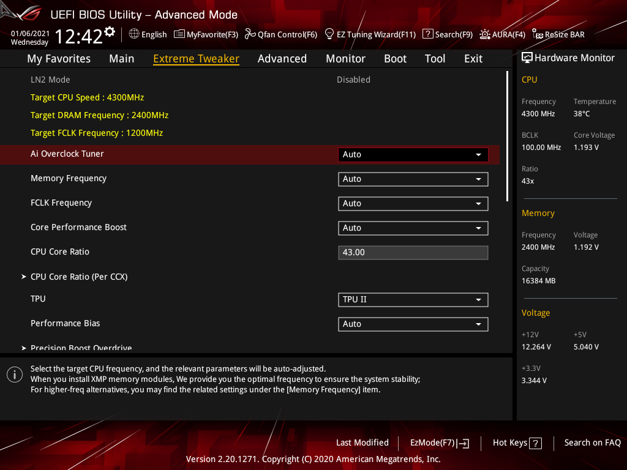
Task: Click the FCLK Frequency label
Action: (x=61, y=203)
